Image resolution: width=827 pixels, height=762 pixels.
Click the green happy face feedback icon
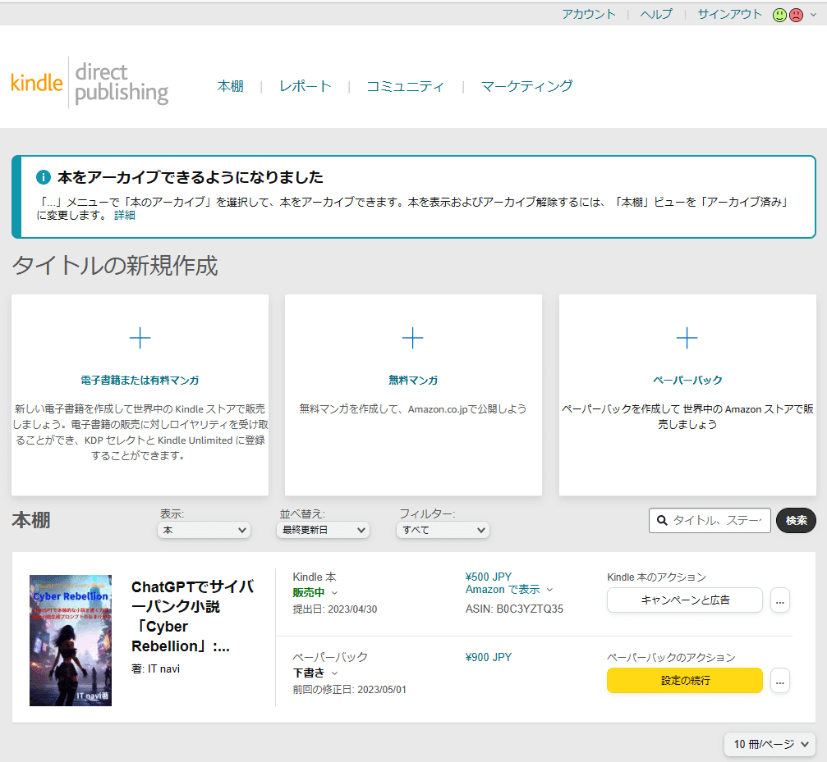point(779,15)
